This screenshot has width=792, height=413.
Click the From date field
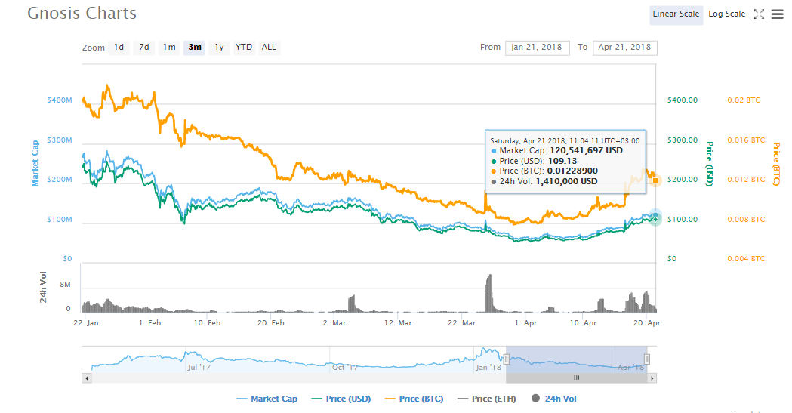pos(537,47)
